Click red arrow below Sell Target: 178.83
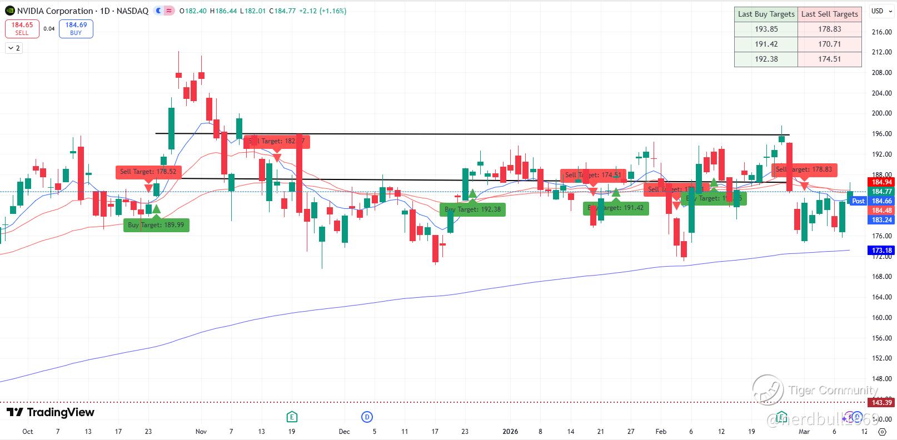The width and height of the screenshot is (897, 440). [804, 186]
